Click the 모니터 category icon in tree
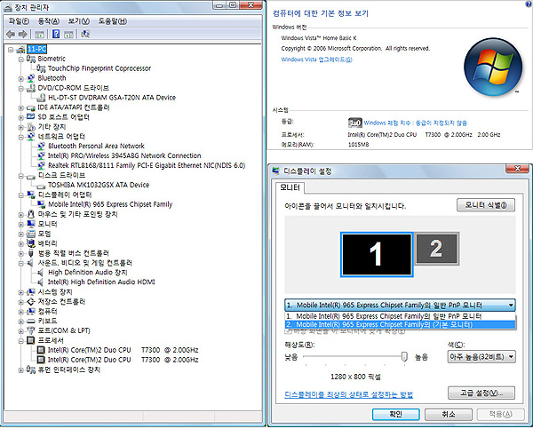 31,224
